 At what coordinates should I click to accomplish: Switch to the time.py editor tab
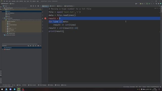[60, 6]
